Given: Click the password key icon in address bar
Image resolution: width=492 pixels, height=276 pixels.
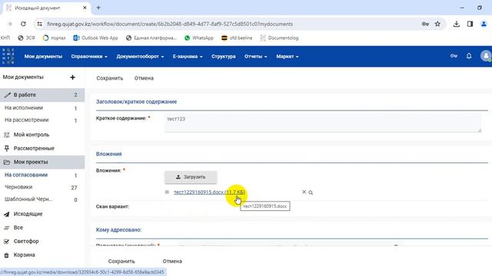Looking at the screenshot, I should click(x=425, y=24).
